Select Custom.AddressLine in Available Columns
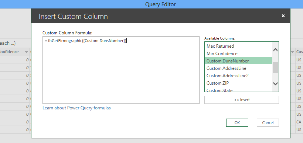 tap(238, 68)
